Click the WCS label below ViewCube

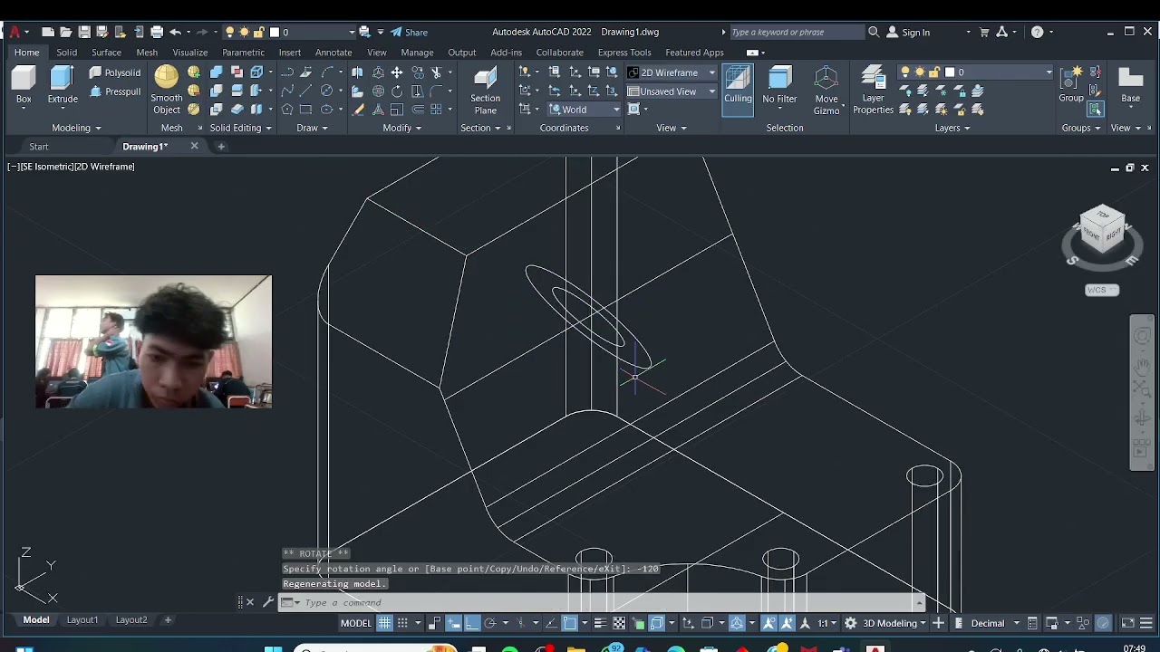pyautogui.click(x=1101, y=290)
